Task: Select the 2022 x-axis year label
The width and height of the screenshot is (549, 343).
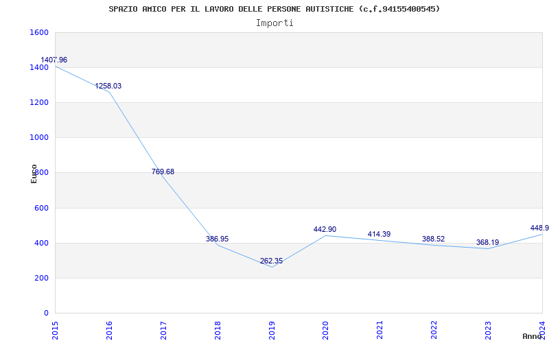Action: [x=434, y=330]
